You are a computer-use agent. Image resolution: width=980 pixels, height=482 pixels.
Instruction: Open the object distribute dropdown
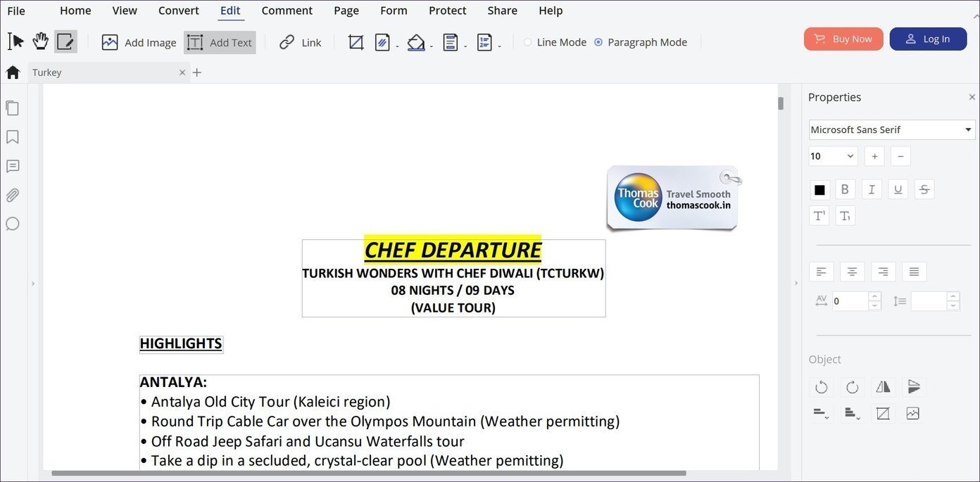[852, 414]
